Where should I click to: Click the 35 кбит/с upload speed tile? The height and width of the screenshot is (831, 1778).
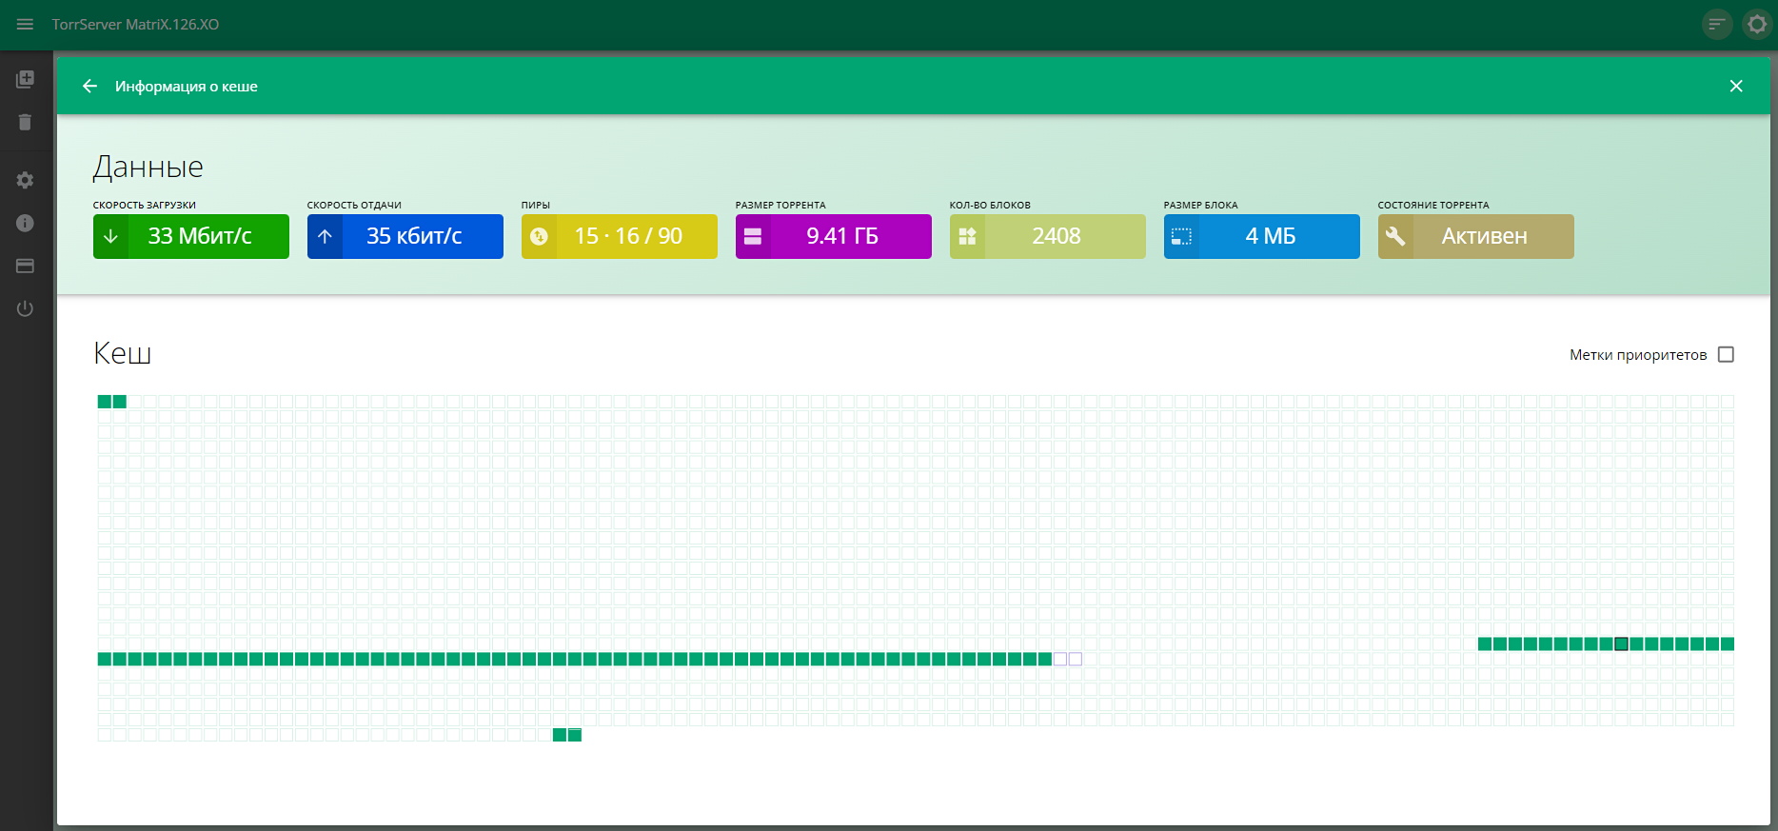pos(405,236)
